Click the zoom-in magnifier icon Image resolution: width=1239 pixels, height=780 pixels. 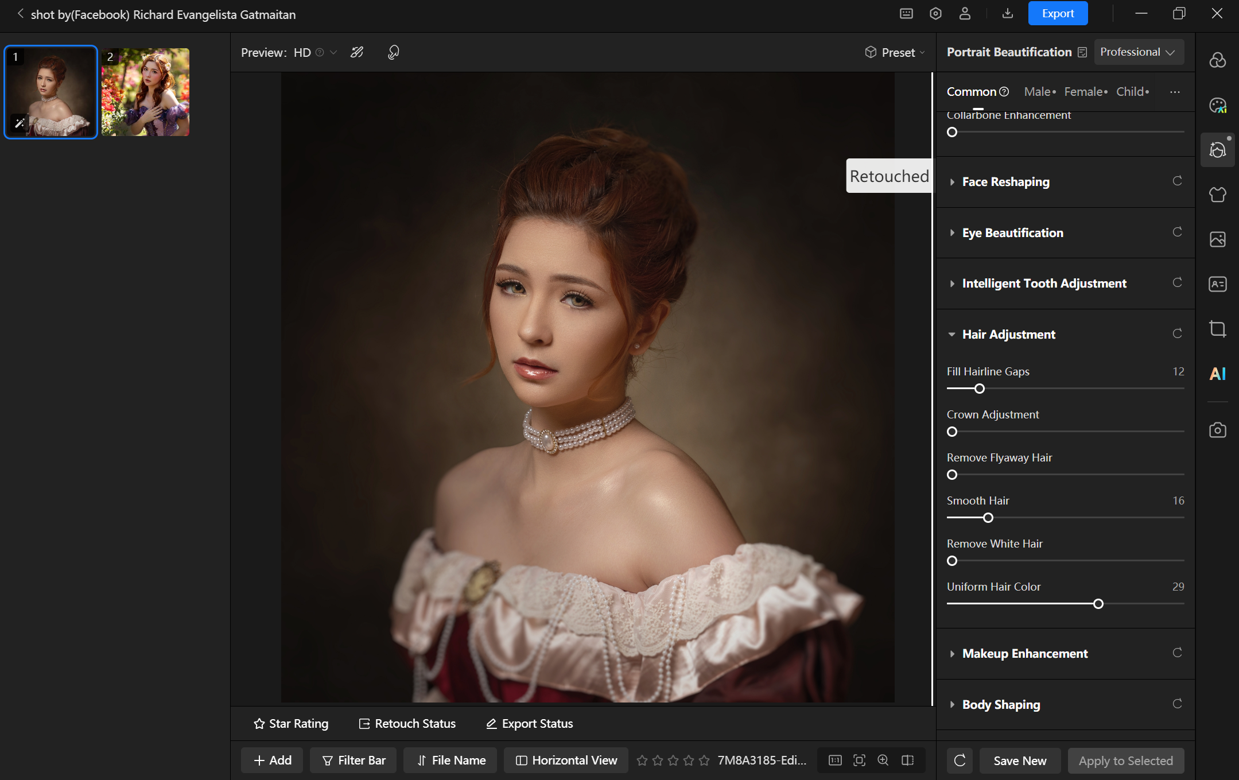click(883, 760)
